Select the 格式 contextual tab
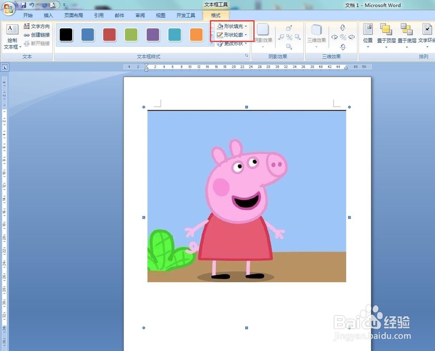This screenshot has width=435, height=351. coord(216,15)
